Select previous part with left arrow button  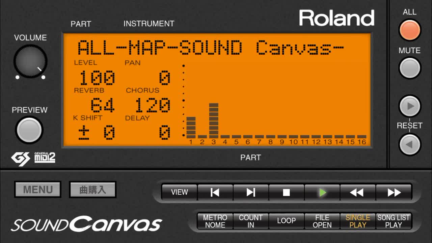point(410,145)
